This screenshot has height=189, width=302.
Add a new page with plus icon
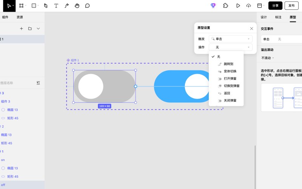click(22, 29)
